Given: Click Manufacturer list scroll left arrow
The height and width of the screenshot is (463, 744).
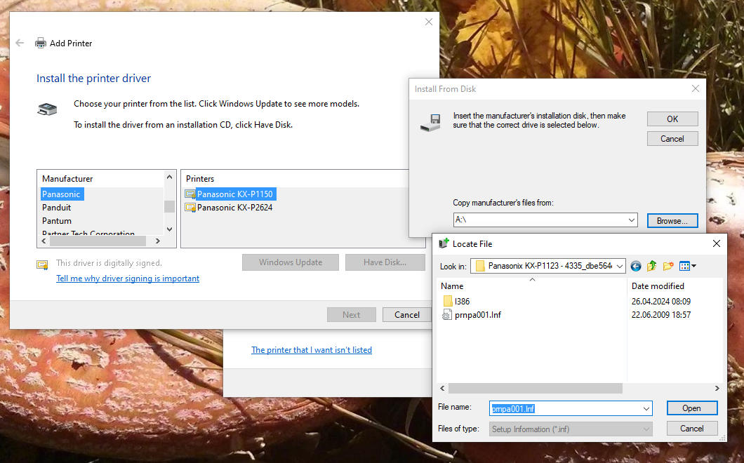Looking at the screenshot, I should [44, 241].
